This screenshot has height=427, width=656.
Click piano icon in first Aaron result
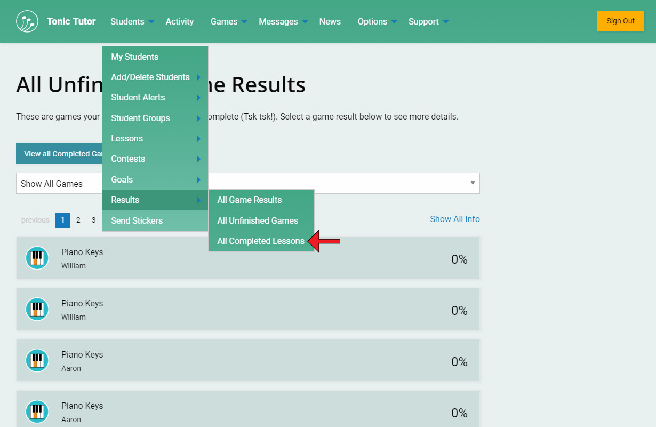(x=37, y=361)
